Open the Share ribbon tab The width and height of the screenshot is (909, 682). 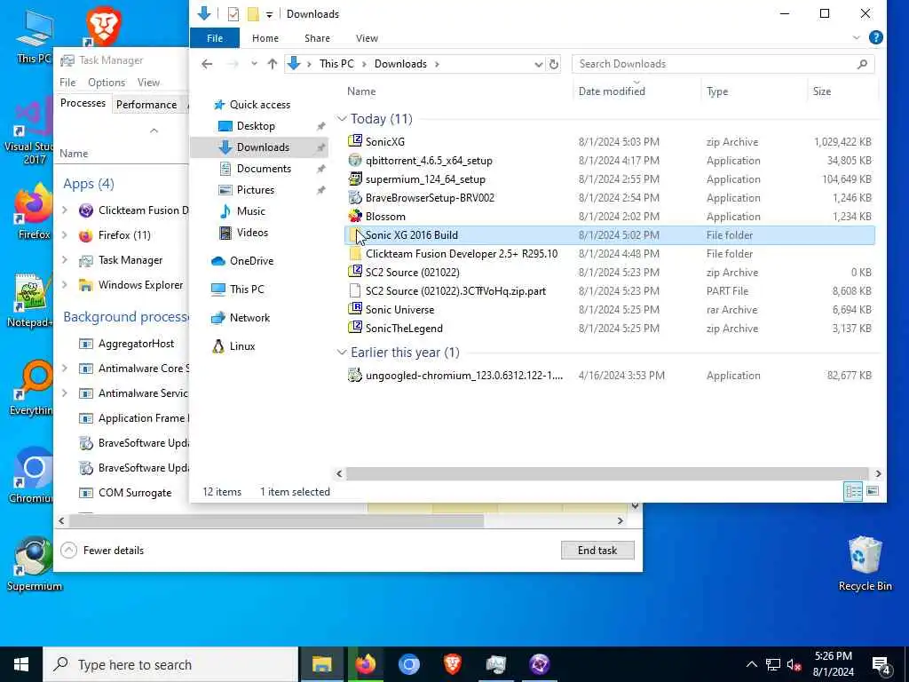317,37
